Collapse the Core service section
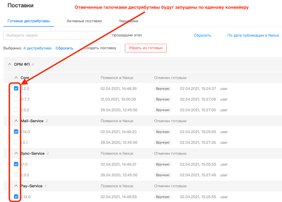Screen dimensions: 282x202 (16, 78)
